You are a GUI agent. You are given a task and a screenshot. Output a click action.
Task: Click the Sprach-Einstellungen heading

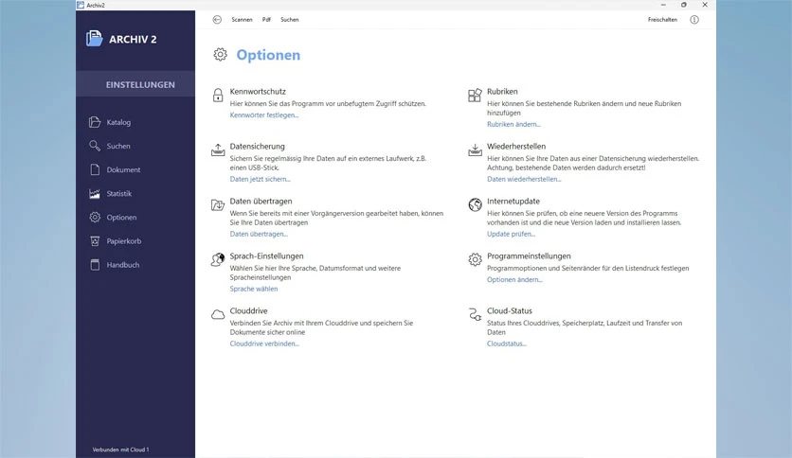click(x=267, y=256)
